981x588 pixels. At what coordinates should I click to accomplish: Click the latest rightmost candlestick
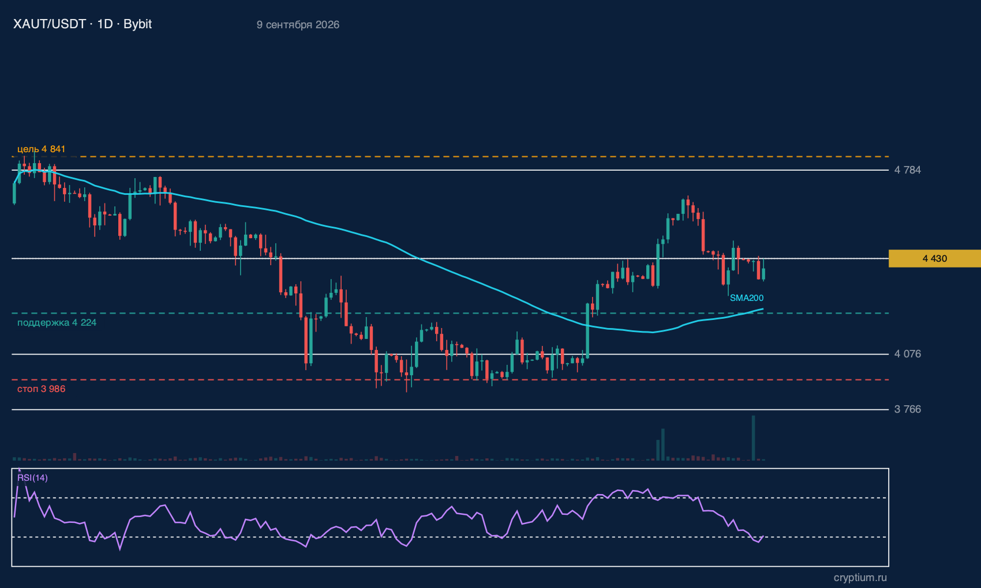click(x=763, y=270)
